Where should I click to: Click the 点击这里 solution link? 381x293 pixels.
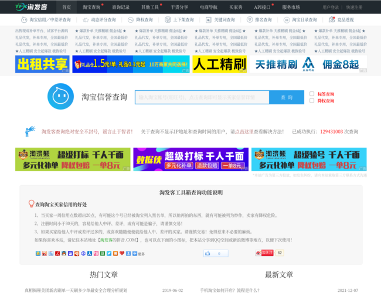pos(244,131)
